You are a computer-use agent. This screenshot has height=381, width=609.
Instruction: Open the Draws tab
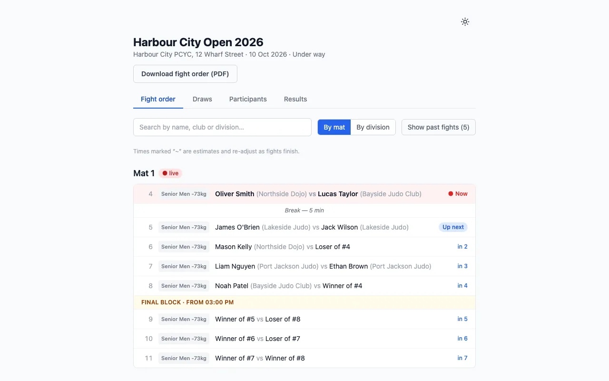[x=202, y=99]
